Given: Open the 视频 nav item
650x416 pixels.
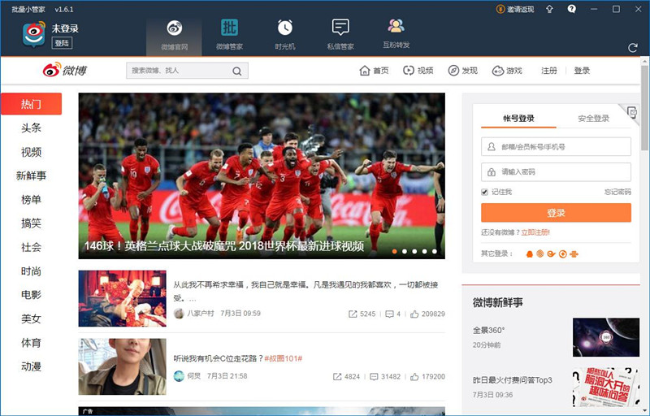Looking at the screenshot, I should coord(418,71).
